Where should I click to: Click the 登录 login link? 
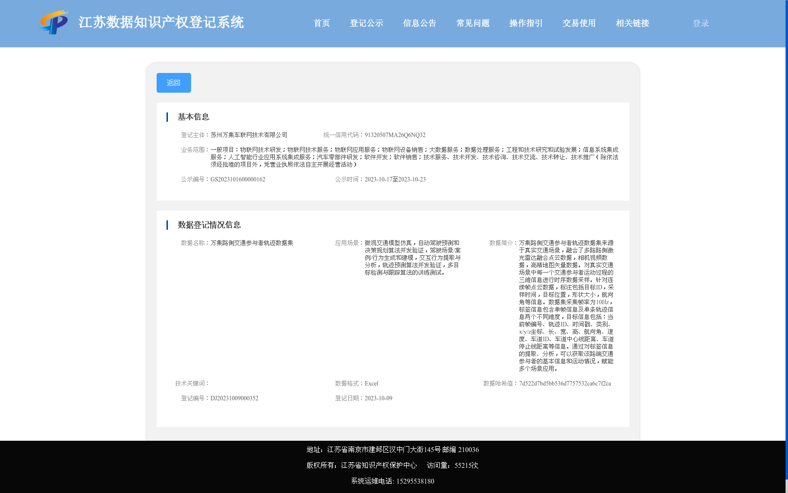(x=701, y=23)
